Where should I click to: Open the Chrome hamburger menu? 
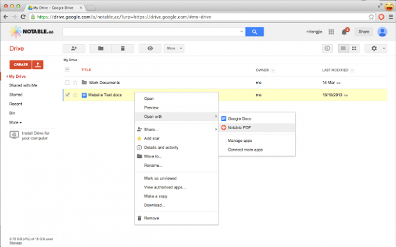pos(391,17)
